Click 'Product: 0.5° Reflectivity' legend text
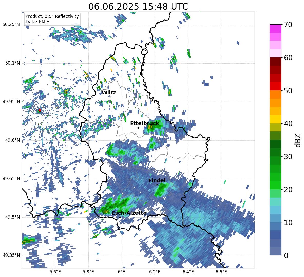The image size is (304, 277). click(52, 16)
